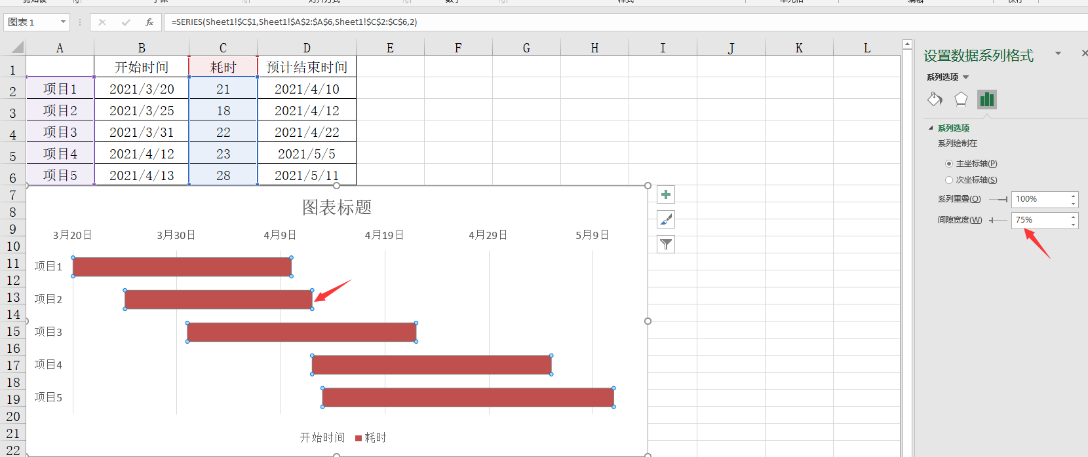Image resolution: width=1088 pixels, height=457 pixels.
Task: Select the 项目4 bar in chart
Action: tap(431, 365)
